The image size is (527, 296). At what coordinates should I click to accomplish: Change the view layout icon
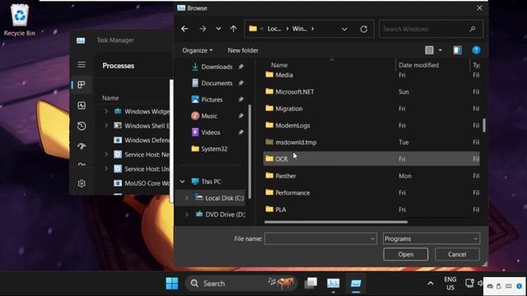click(429, 50)
